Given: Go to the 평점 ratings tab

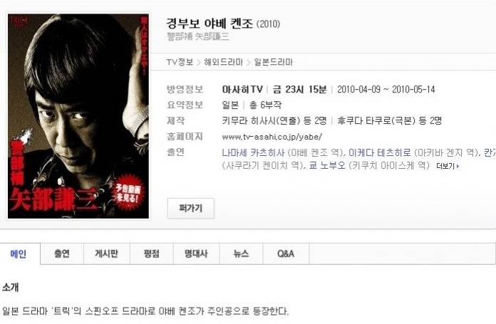Looking at the screenshot, I should pos(152,254).
